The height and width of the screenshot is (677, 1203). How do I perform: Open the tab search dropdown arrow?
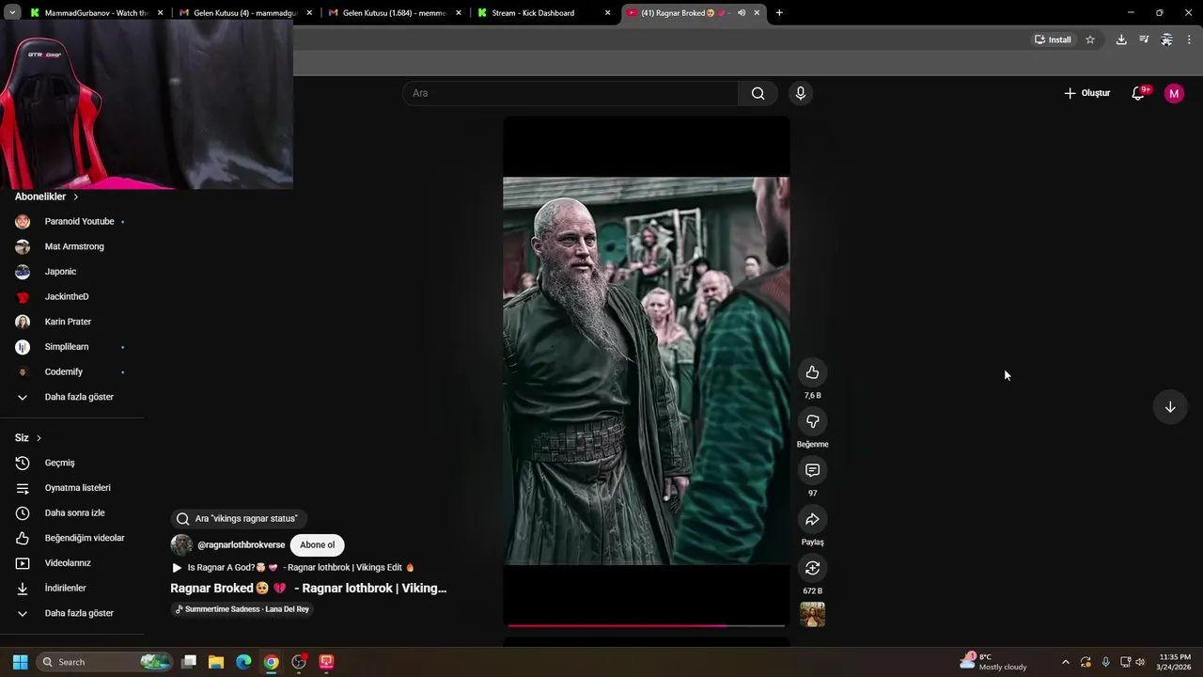[x=12, y=13]
